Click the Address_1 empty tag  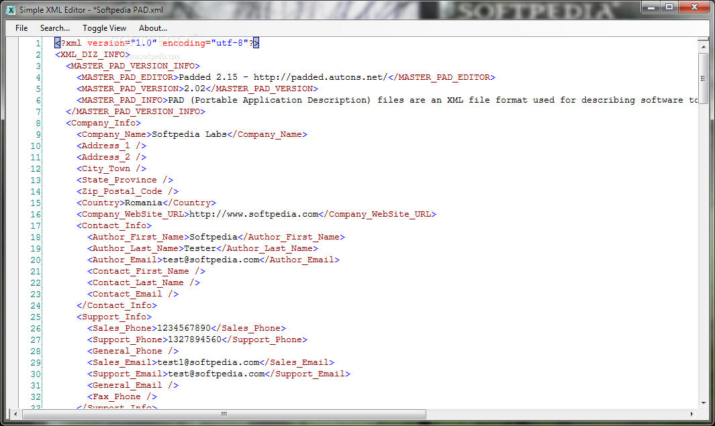111,146
